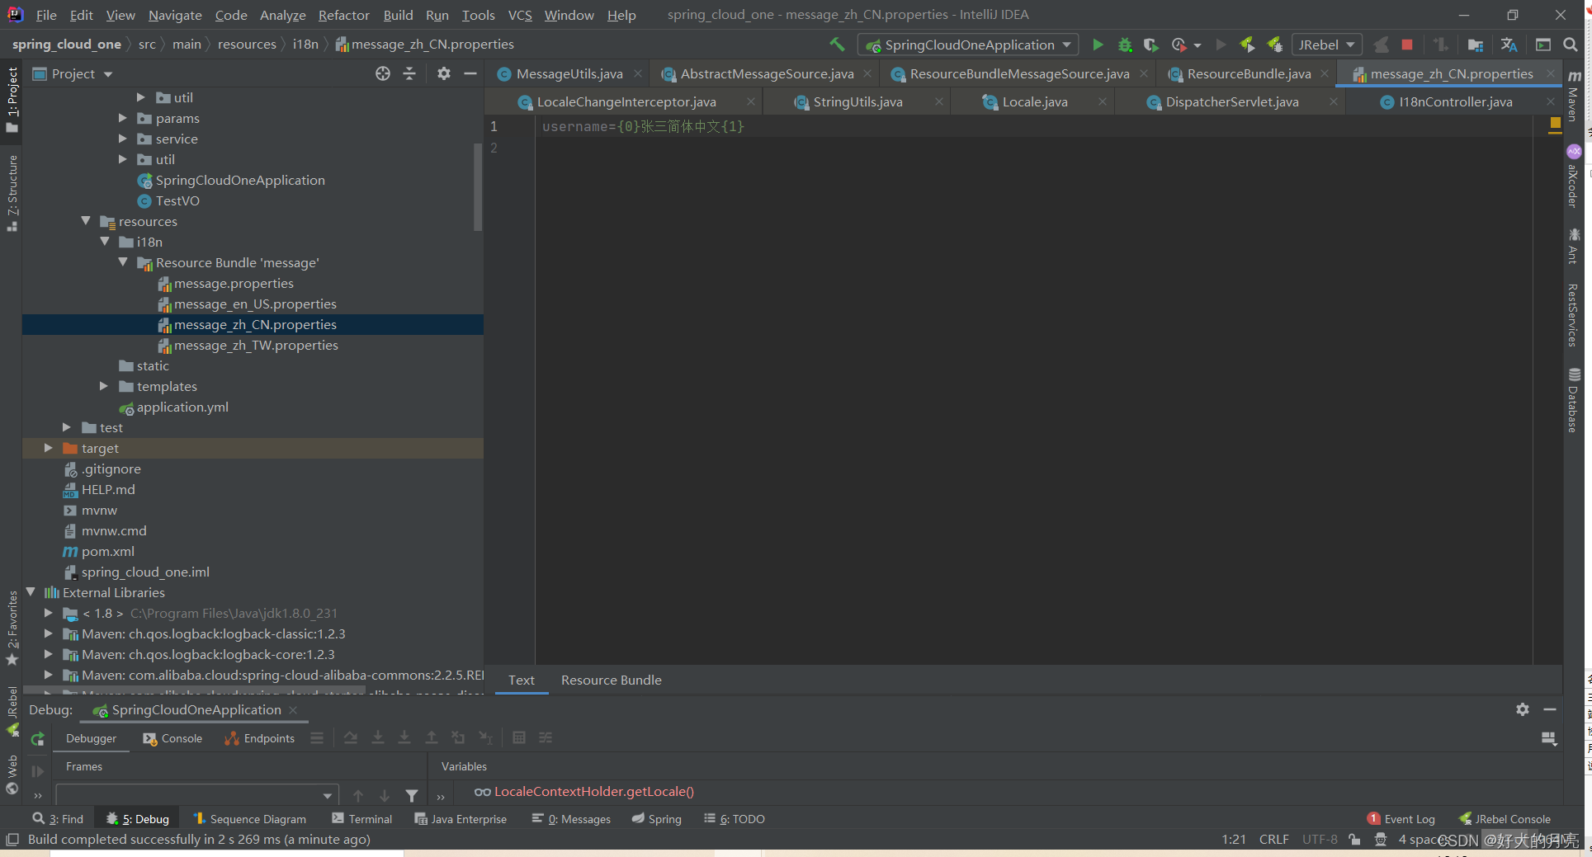
Task: Stop the running application red square
Action: coord(1407,45)
